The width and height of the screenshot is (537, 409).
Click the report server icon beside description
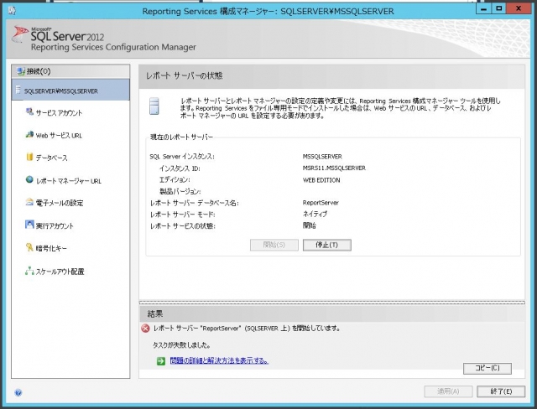(154, 106)
